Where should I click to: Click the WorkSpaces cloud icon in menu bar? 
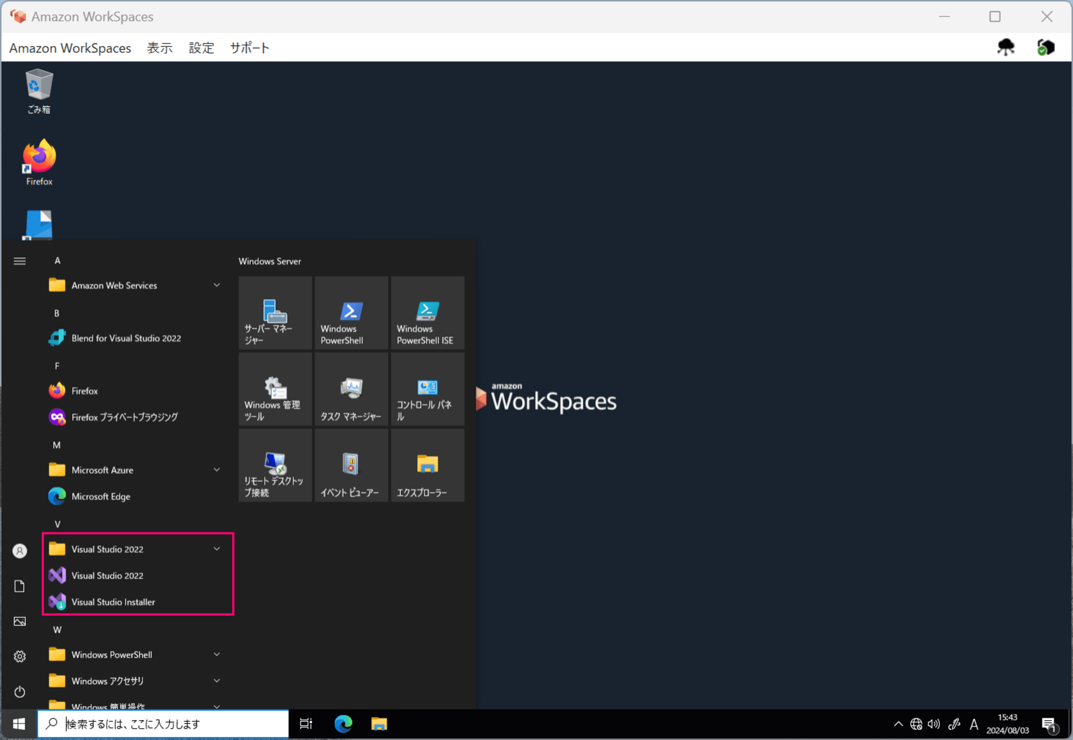tap(1006, 47)
